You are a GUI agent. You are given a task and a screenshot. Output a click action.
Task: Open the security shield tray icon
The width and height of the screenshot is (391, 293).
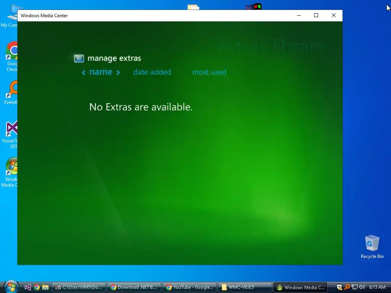pos(339,287)
